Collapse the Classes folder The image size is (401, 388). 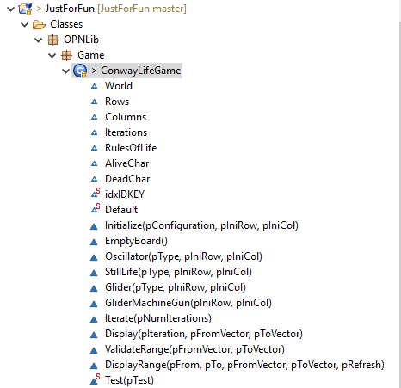25,24
